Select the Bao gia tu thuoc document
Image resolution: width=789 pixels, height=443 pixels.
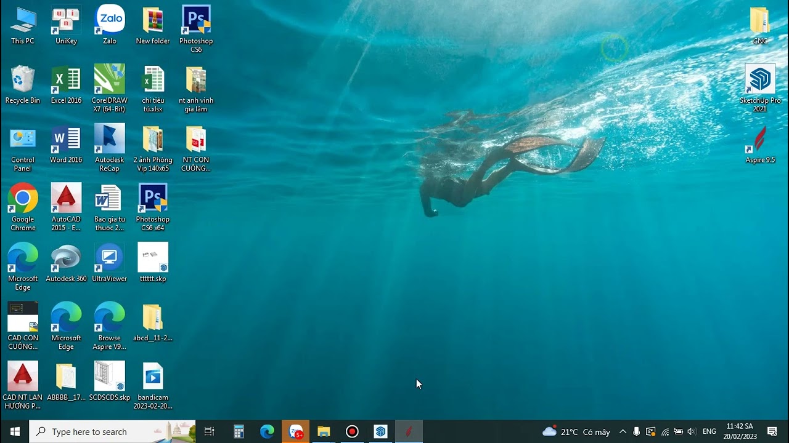pyautogui.click(x=109, y=207)
